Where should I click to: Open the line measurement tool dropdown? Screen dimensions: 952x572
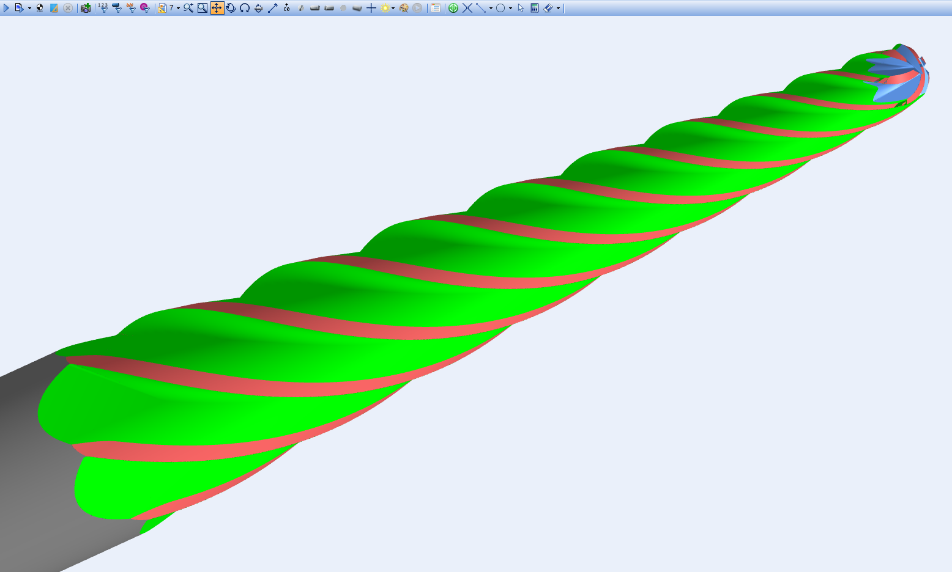[x=491, y=9]
